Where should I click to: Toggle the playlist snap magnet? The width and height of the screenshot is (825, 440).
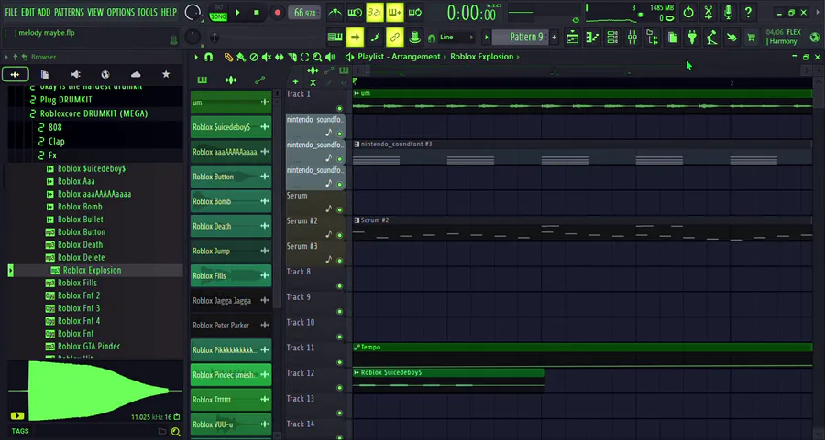point(208,57)
